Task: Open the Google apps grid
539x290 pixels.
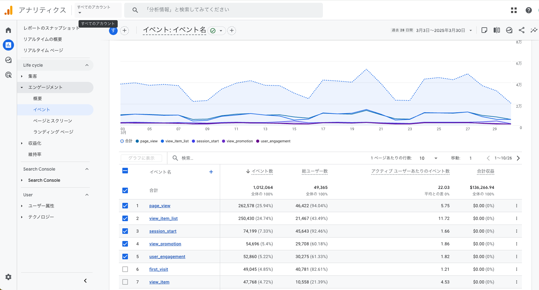Action: pyautogui.click(x=514, y=10)
